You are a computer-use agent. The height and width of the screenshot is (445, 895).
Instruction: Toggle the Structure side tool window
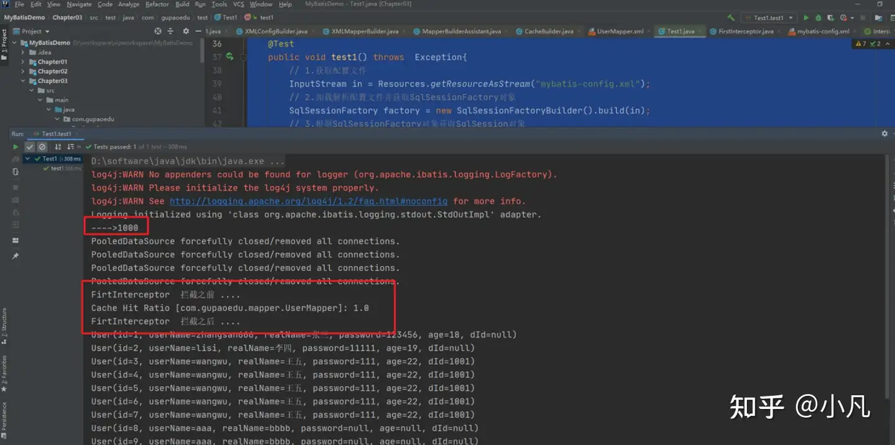[x=4, y=326]
